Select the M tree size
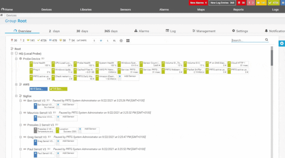Screen dimensions: 285x158 point(101,41)
